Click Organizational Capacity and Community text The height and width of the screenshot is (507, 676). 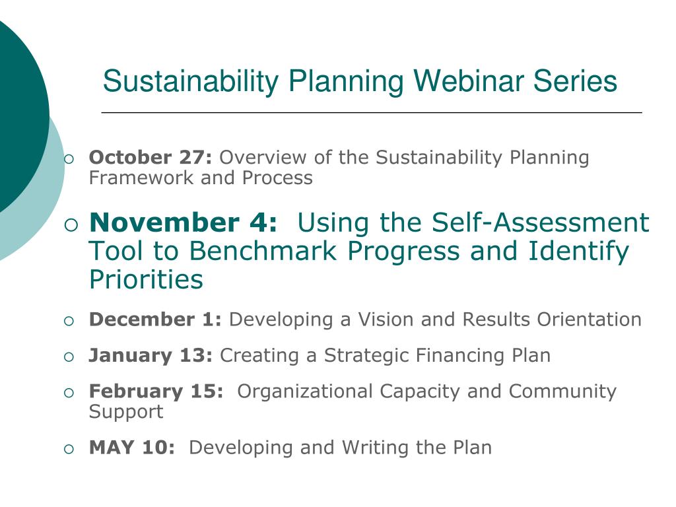[427, 392]
